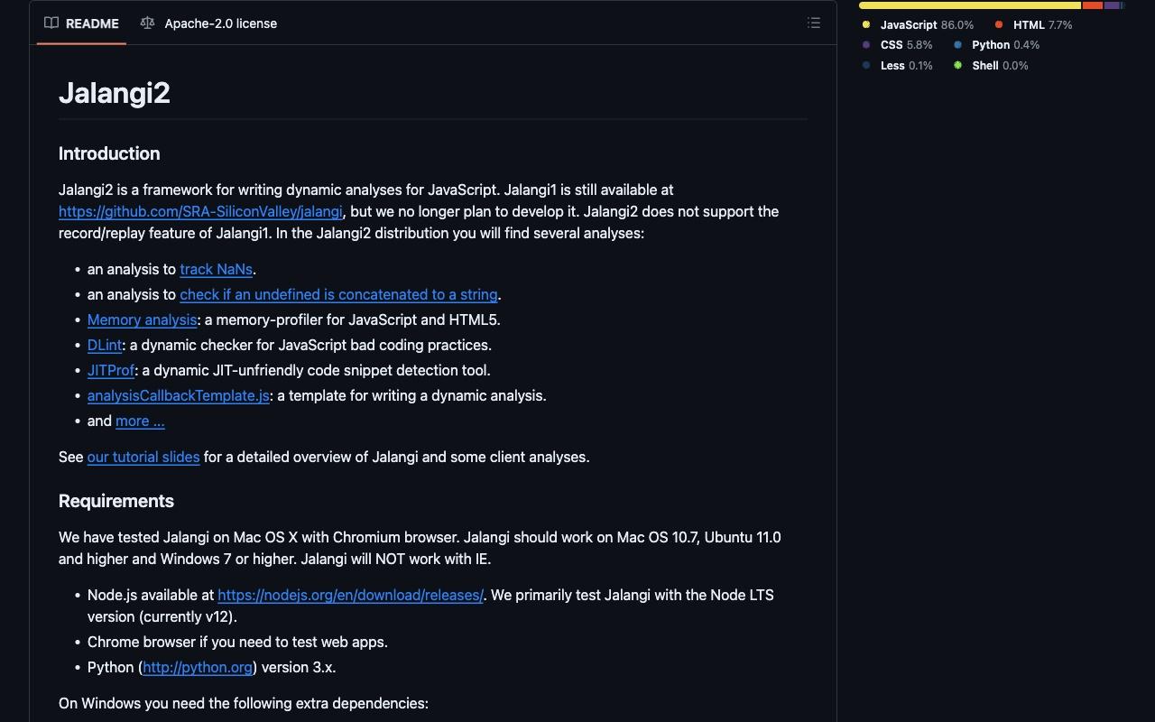Click the yellow JavaScript segment of language bar
Viewport: 1155px width, 722px height.
[x=970, y=5]
